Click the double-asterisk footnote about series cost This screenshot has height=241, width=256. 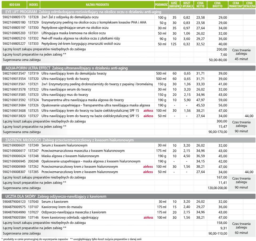point(106,239)
